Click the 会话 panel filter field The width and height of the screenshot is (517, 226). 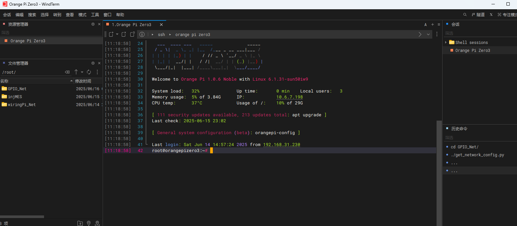(x=480, y=33)
